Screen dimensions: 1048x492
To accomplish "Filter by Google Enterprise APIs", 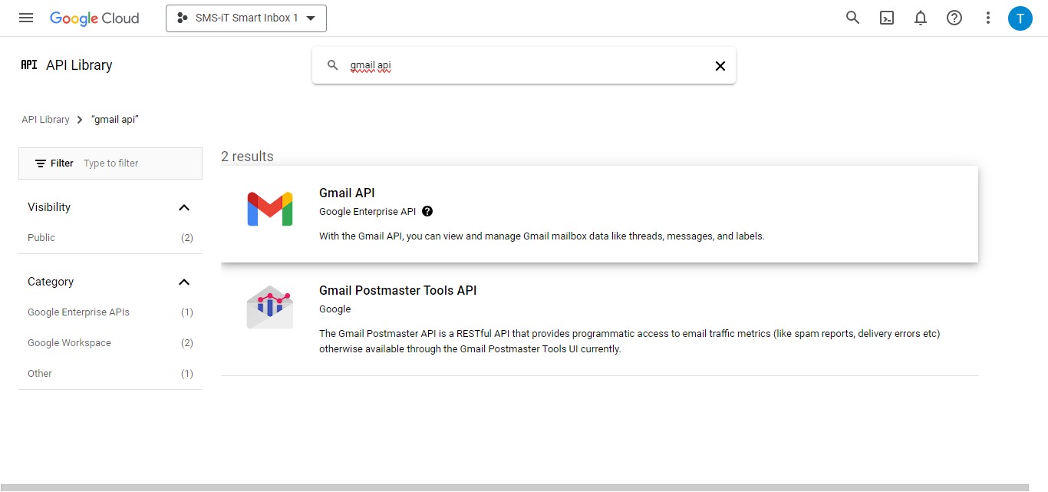I will tap(78, 312).
